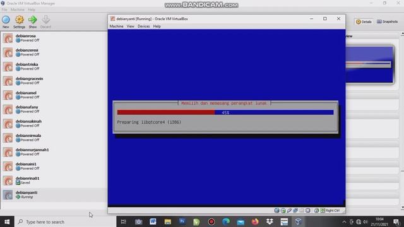The height and width of the screenshot is (227, 404).
Task: Switch to the Details view button
Action: 364,21
